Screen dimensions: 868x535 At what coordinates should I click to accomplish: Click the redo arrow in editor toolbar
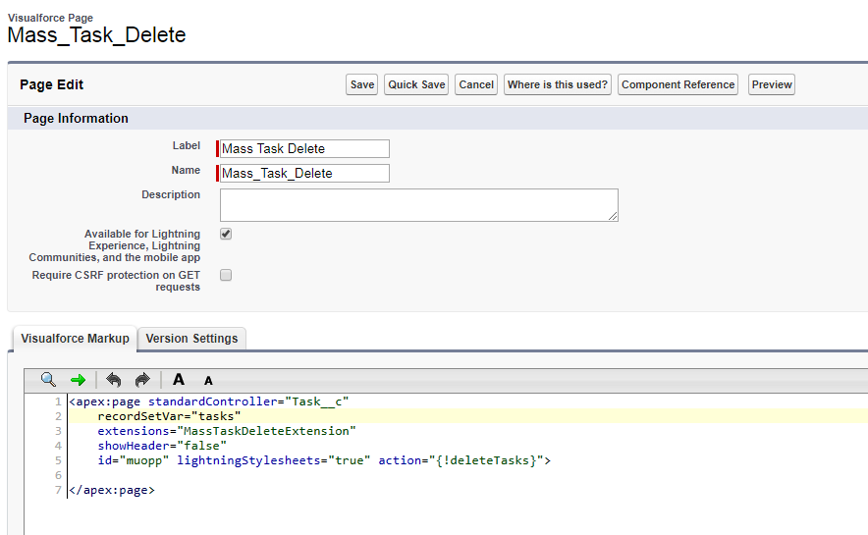142,380
